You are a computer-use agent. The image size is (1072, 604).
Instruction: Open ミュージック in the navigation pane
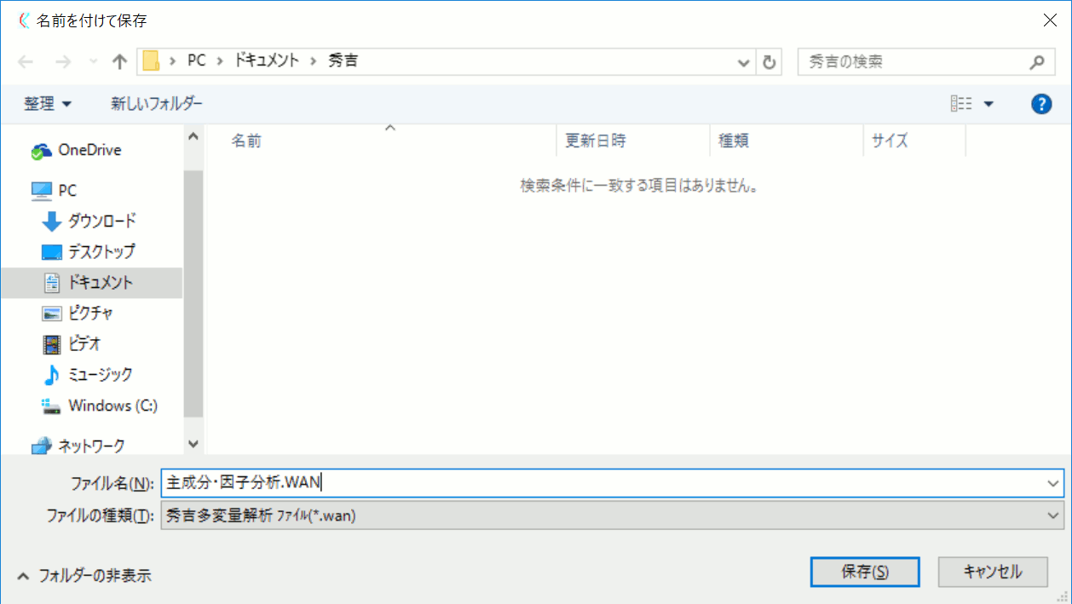click(100, 375)
